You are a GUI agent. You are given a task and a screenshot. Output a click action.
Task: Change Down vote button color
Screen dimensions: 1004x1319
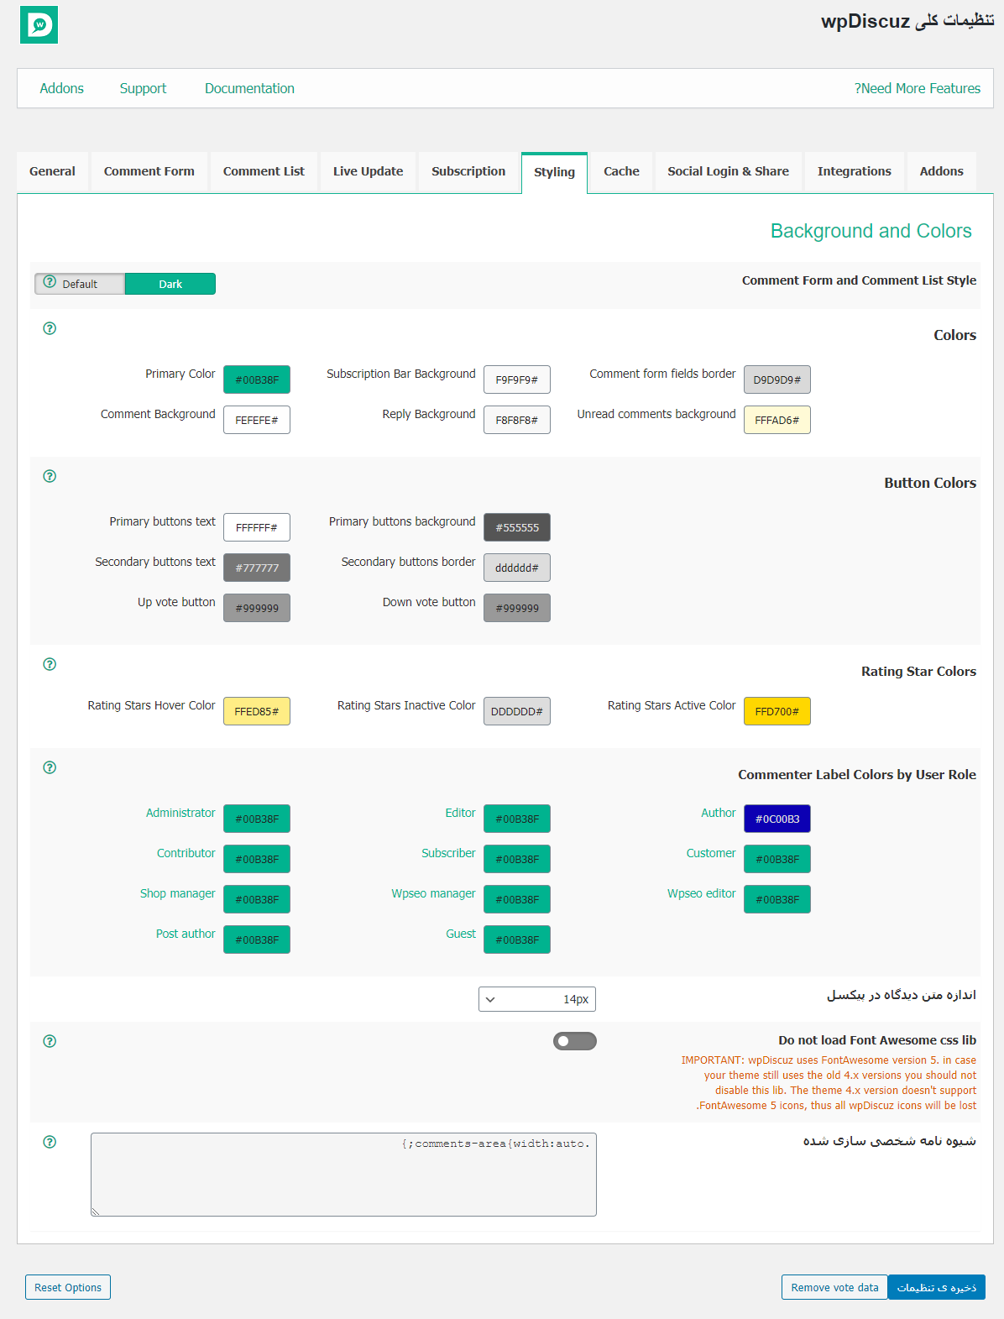pos(517,608)
